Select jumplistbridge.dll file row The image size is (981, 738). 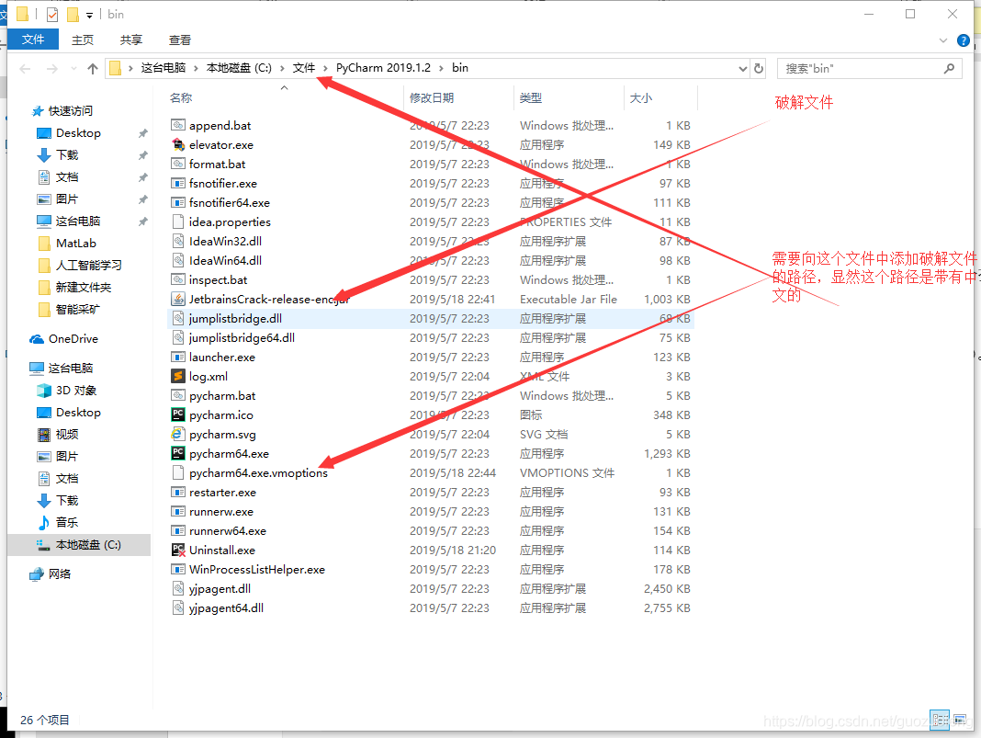coord(431,318)
